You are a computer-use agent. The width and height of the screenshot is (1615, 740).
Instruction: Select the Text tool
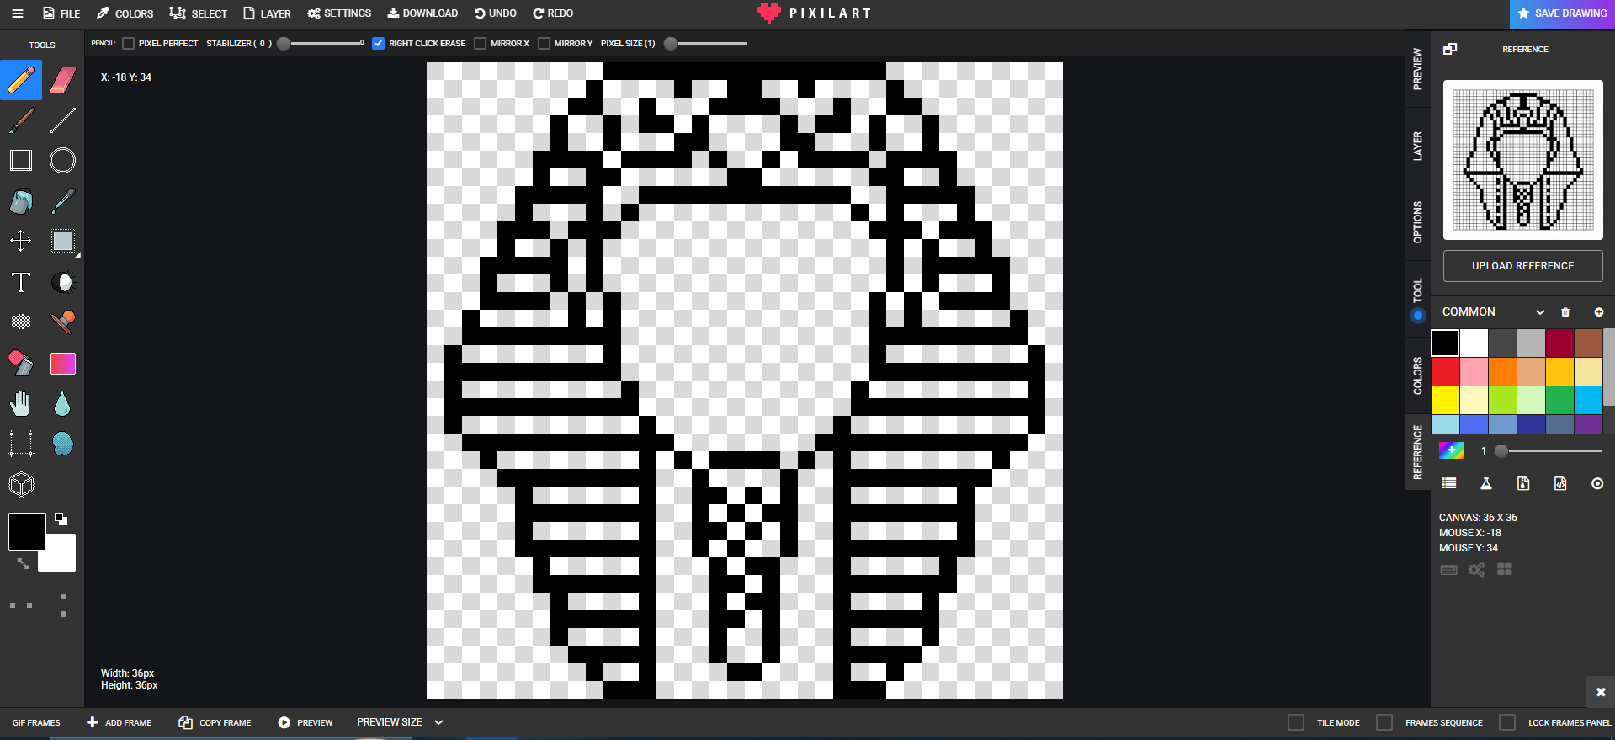tap(21, 282)
